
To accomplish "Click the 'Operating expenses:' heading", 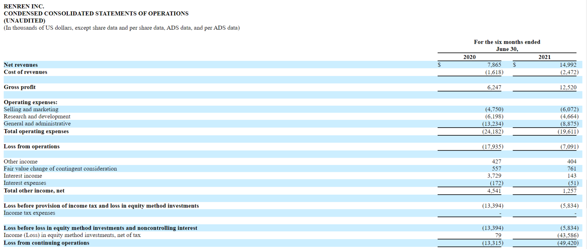I will [30, 102].
